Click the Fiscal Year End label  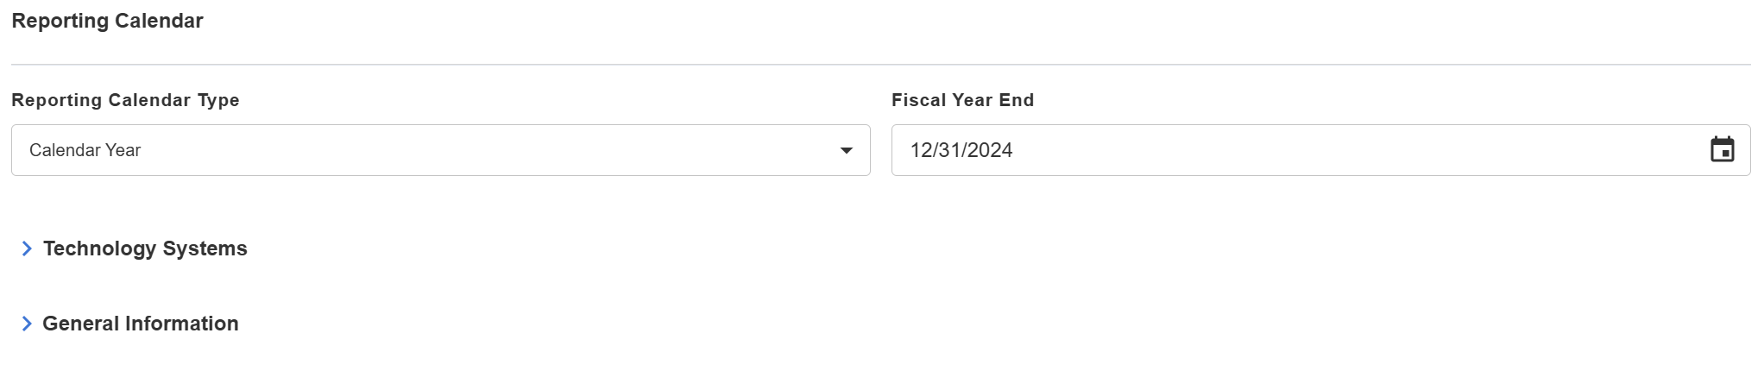pos(962,100)
